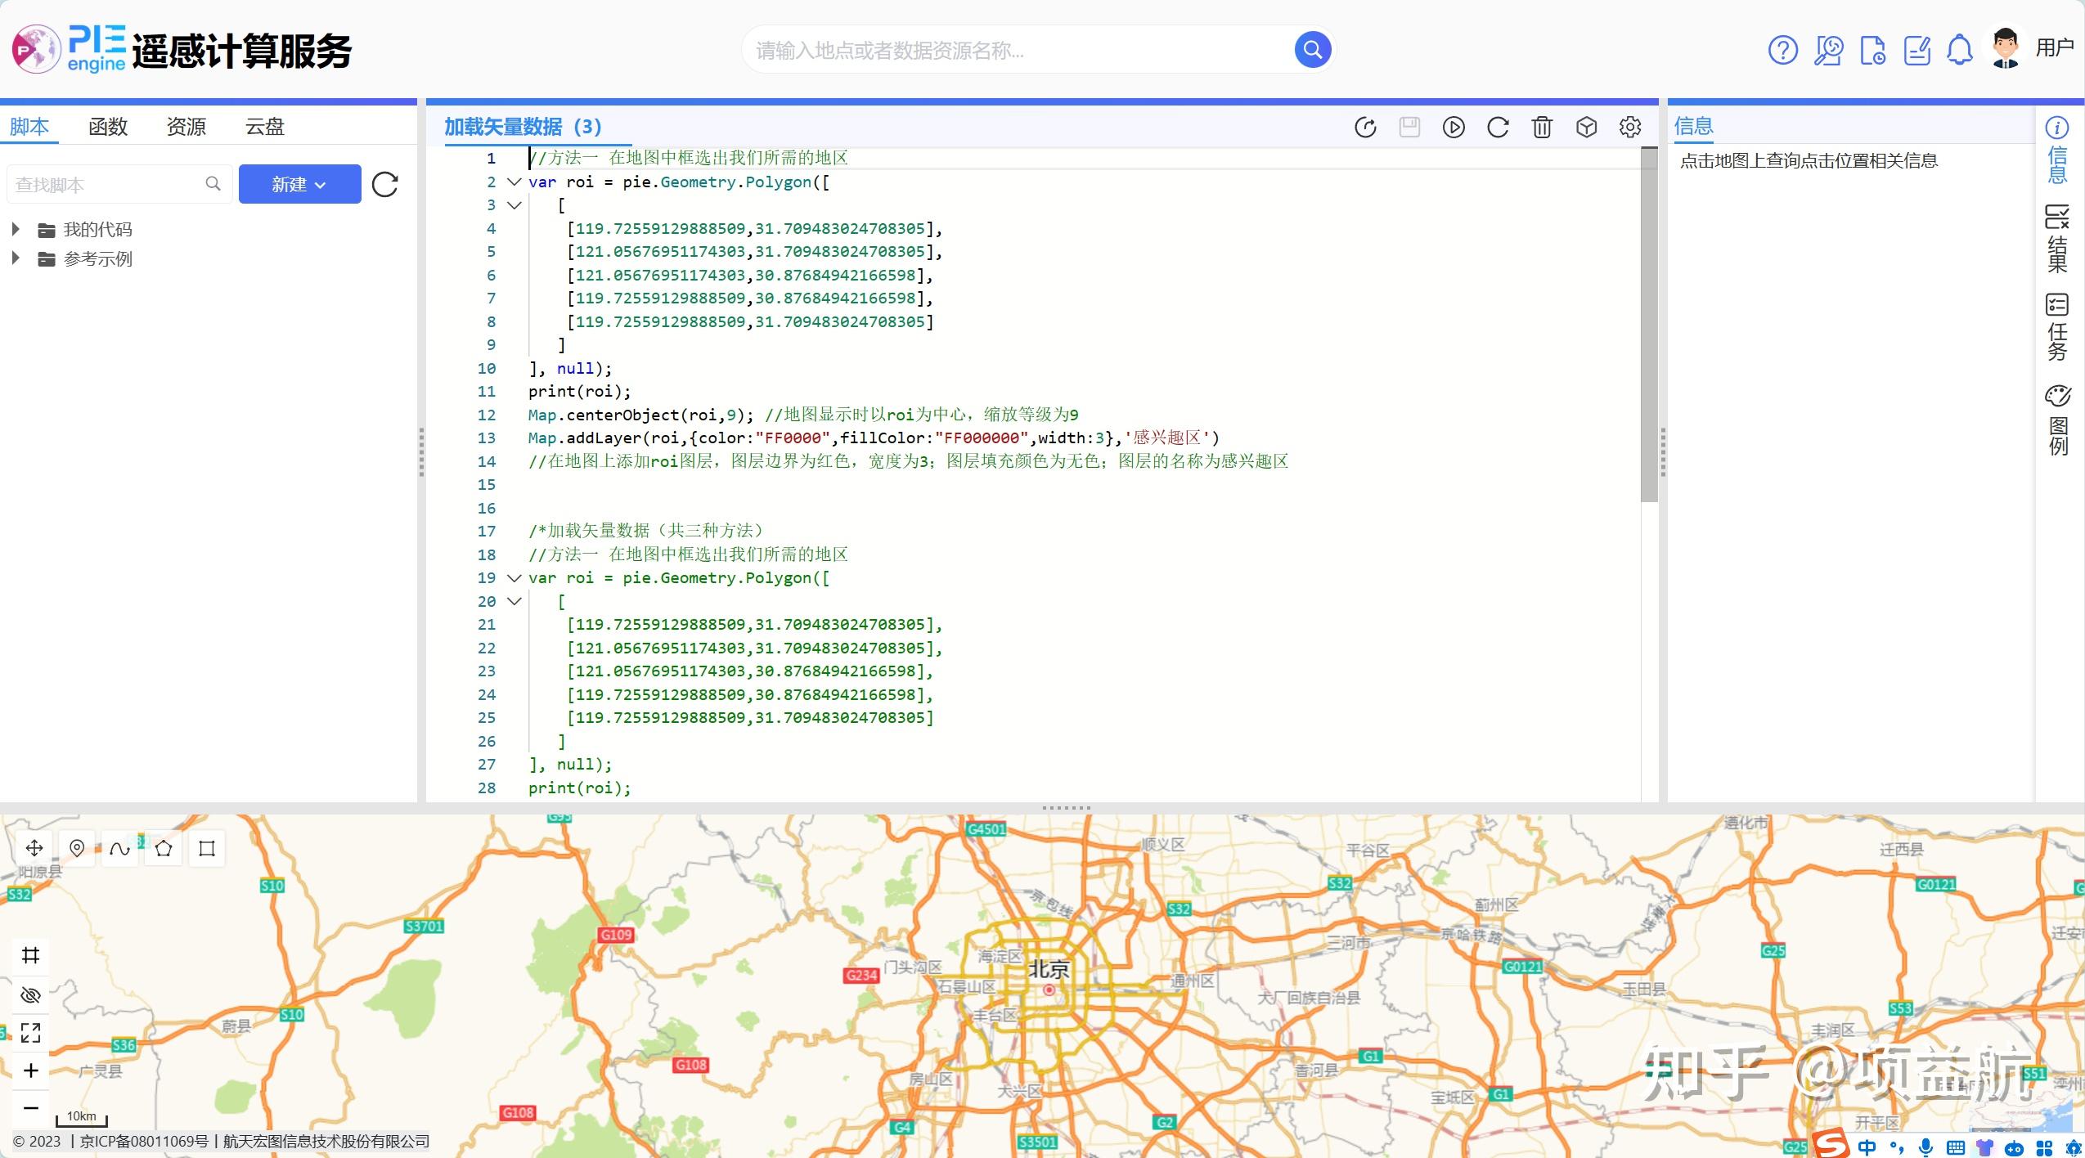
Task: Open the 任务 side panel
Action: click(2057, 326)
